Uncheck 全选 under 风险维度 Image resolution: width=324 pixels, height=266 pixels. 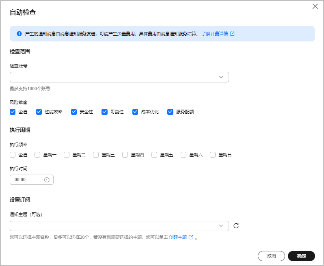click(13, 112)
